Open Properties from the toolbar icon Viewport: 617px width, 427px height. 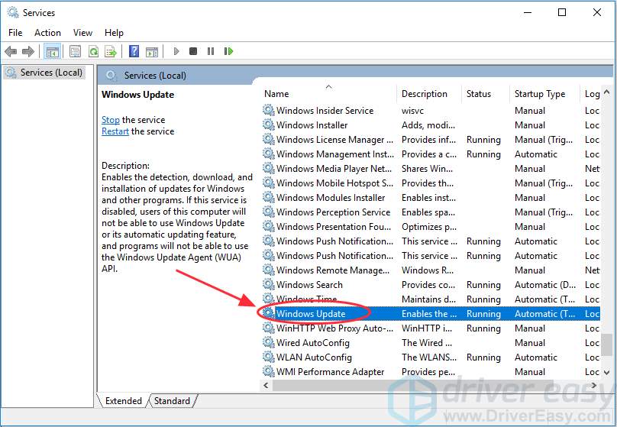click(x=75, y=51)
